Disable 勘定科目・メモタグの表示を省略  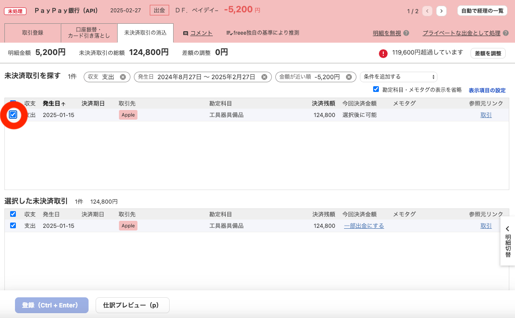376,89
